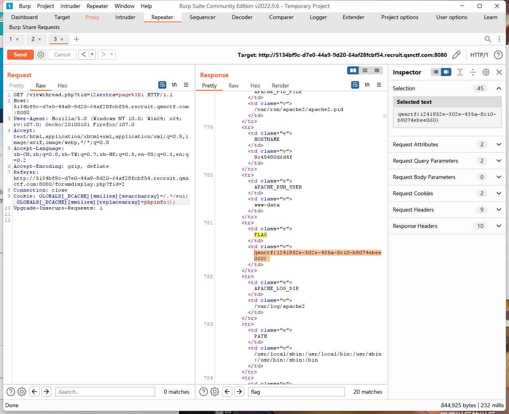Set Inspector to single-column layout

436,72
